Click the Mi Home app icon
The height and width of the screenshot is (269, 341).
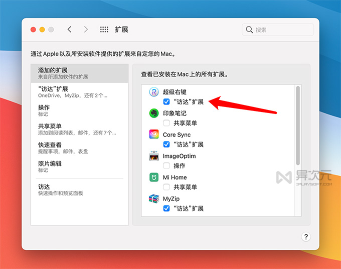point(154,177)
